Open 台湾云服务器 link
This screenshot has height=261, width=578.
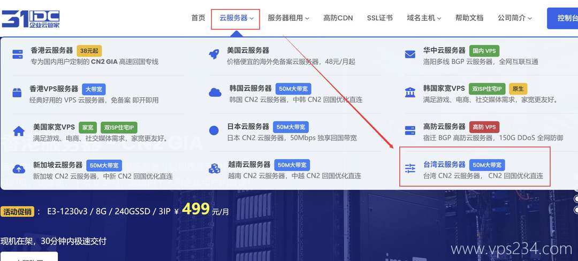(445, 165)
